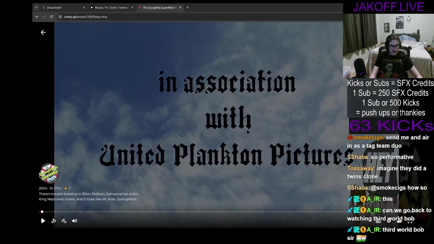Click the player fullscreen icon

(x=410, y=221)
